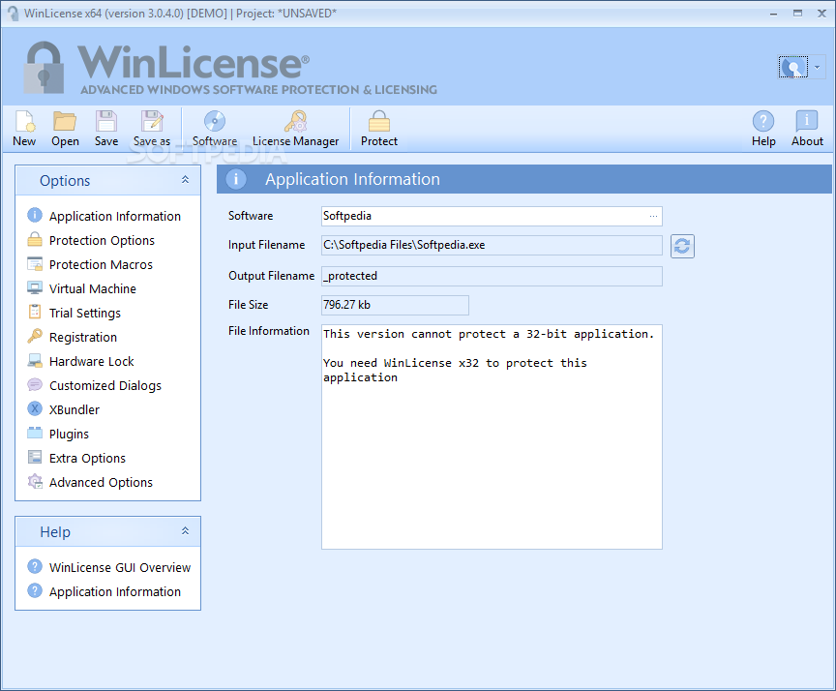Open WinLicense GUI Overview help link
The width and height of the screenshot is (836, 691).
(120, 567)
